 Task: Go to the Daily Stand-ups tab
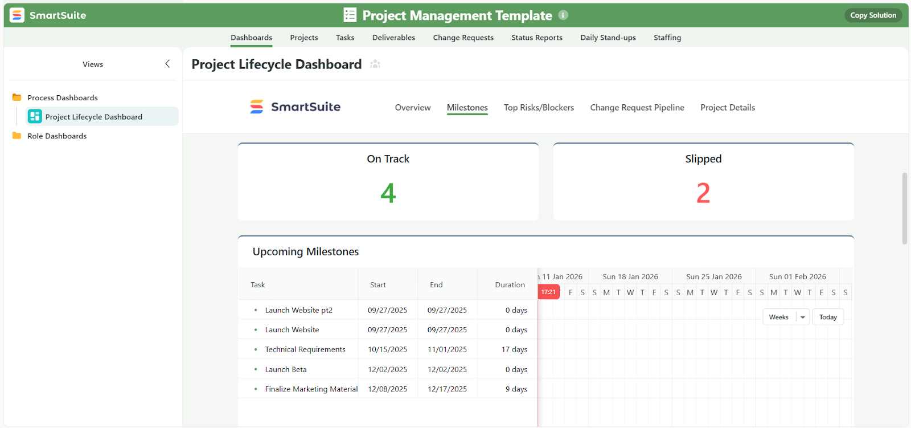pos(608,38)
